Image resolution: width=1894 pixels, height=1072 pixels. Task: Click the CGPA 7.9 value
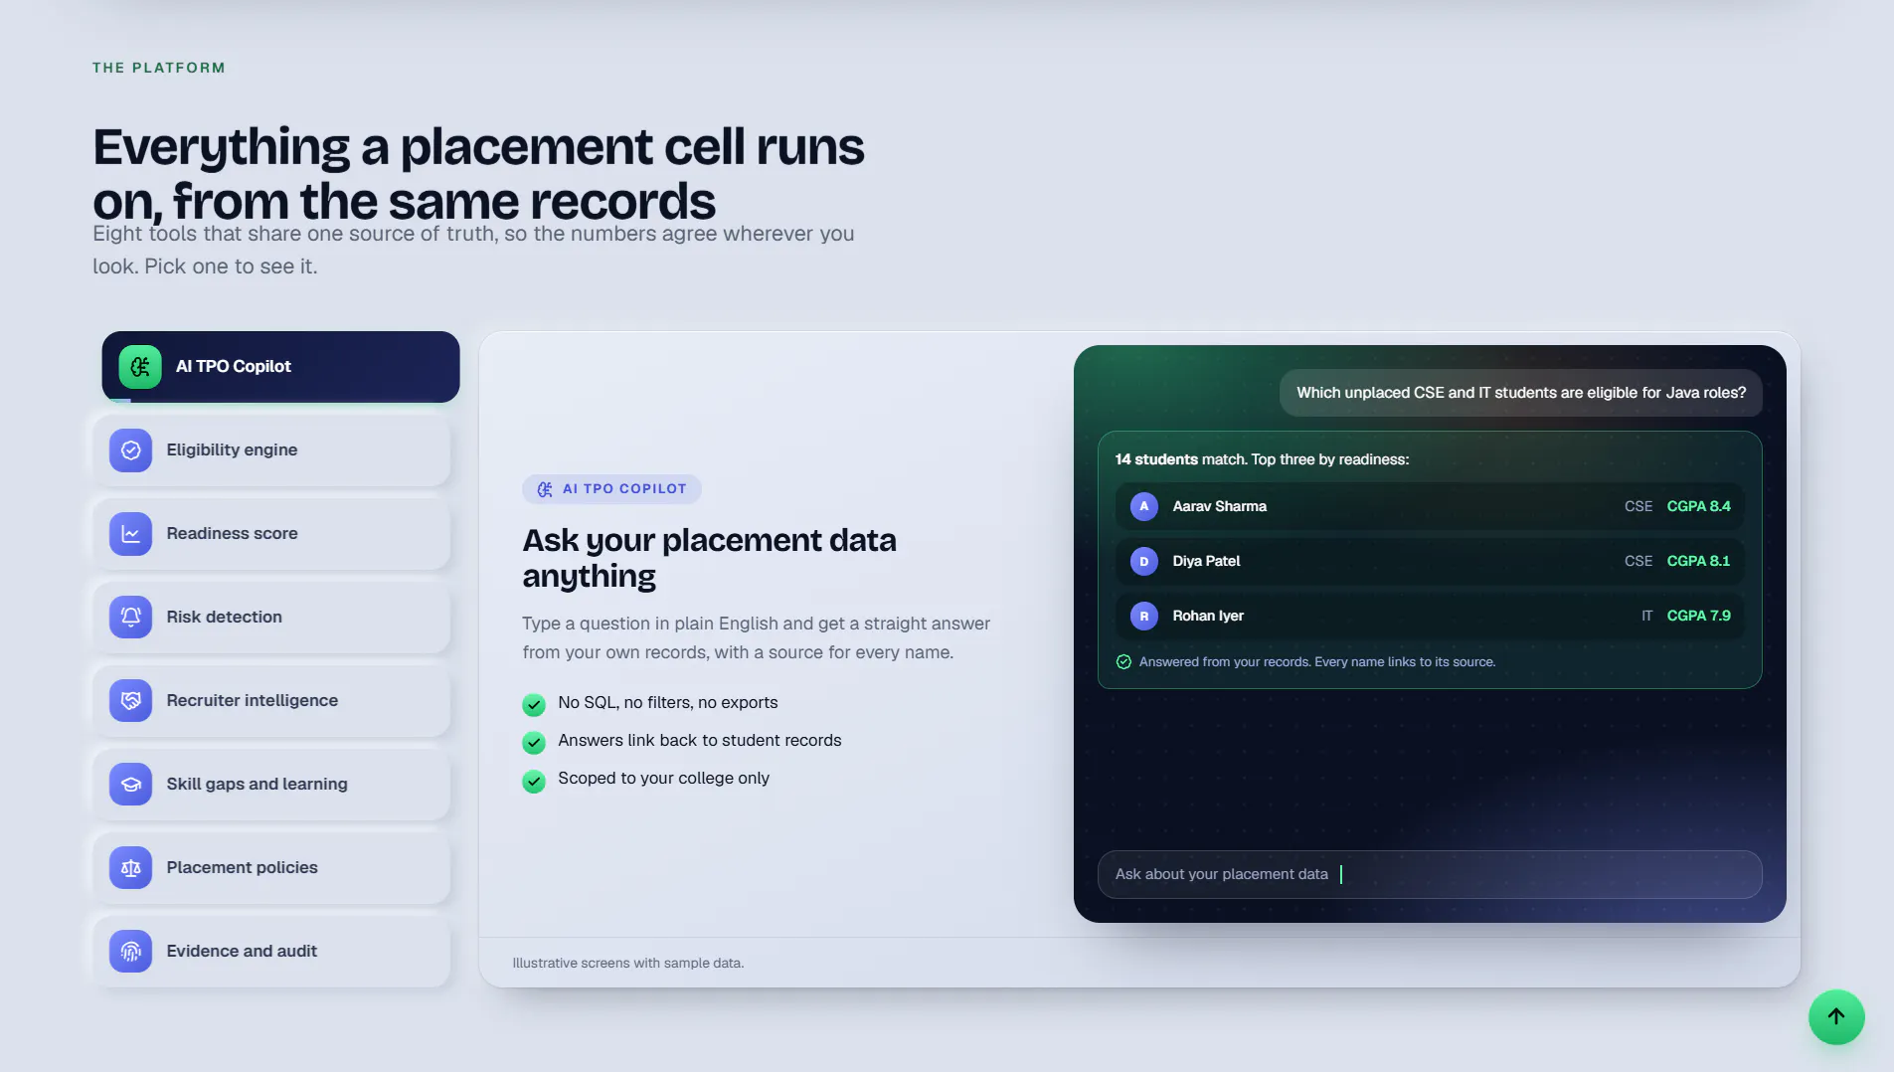click(1698, 616)
